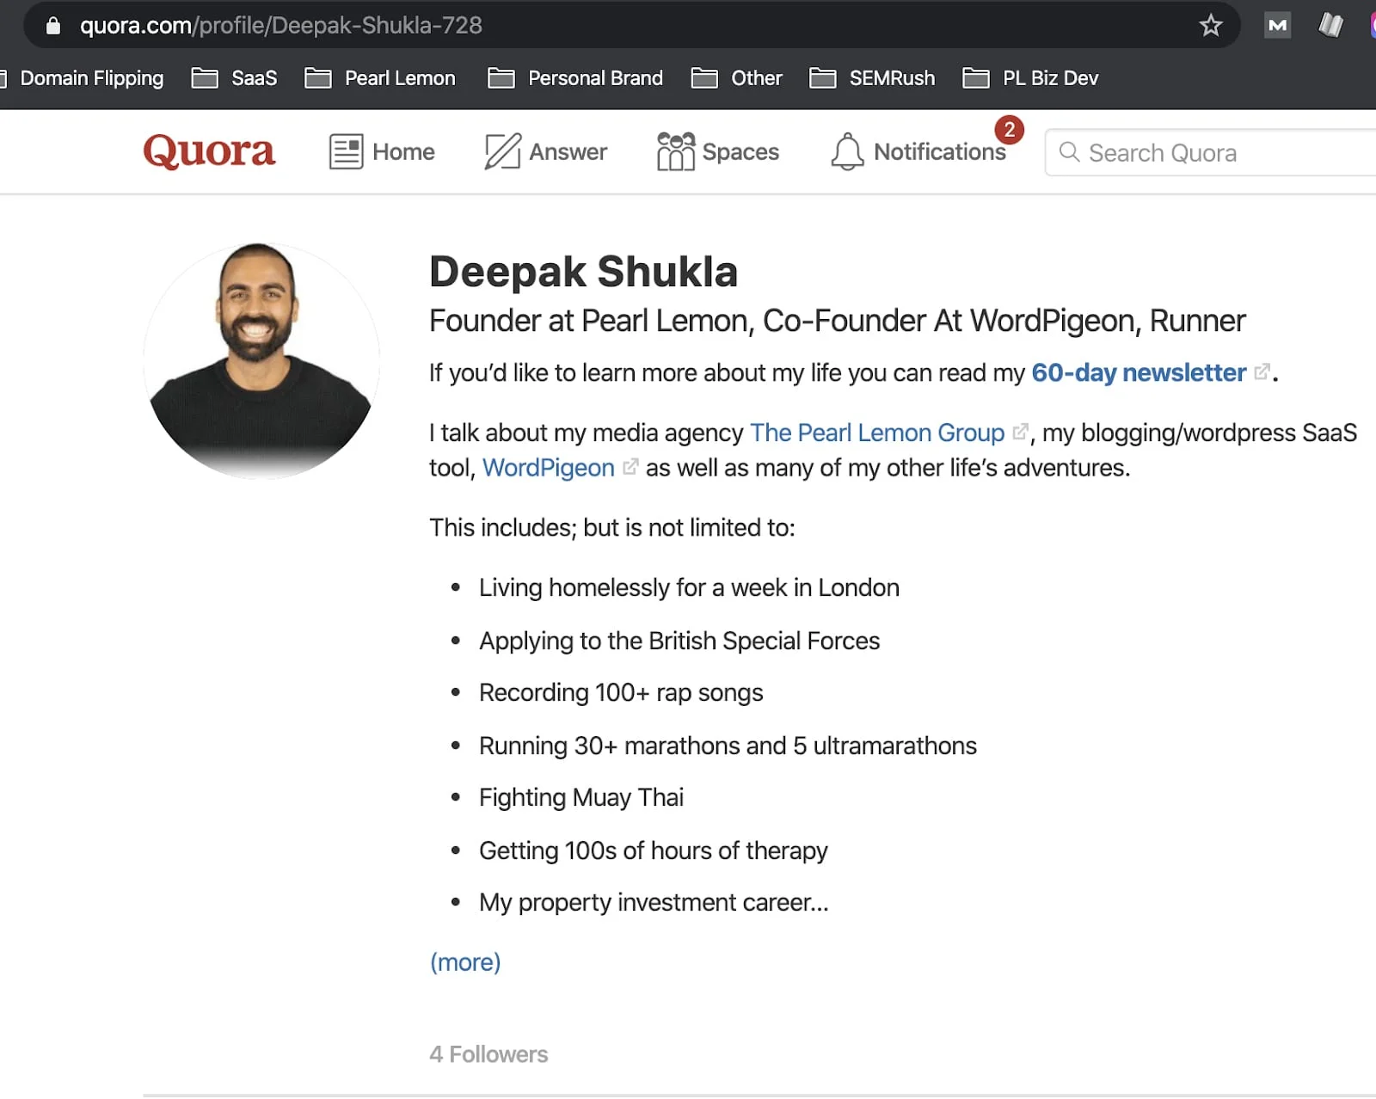This screenshot has height=1099, width=1376.
Task: Click the Spaces people icon
Action: pyautogui.click(x=676, y=151)
